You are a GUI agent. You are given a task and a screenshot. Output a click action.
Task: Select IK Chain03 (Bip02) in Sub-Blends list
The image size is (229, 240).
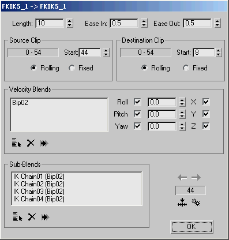point(39,192)
